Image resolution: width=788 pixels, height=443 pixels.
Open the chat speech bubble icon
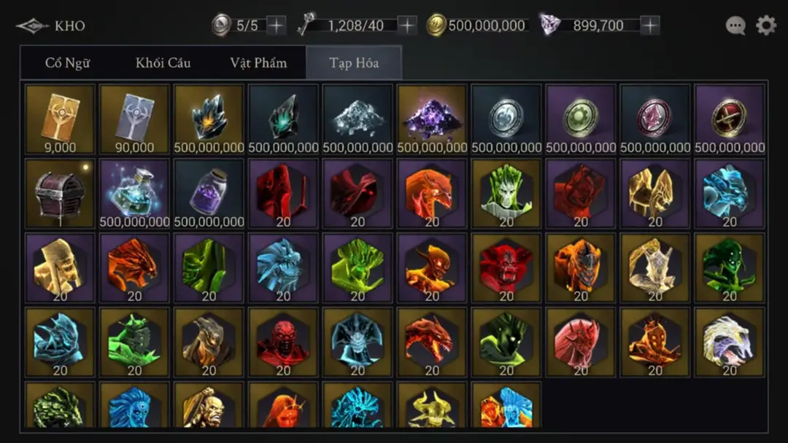(735, 26)
